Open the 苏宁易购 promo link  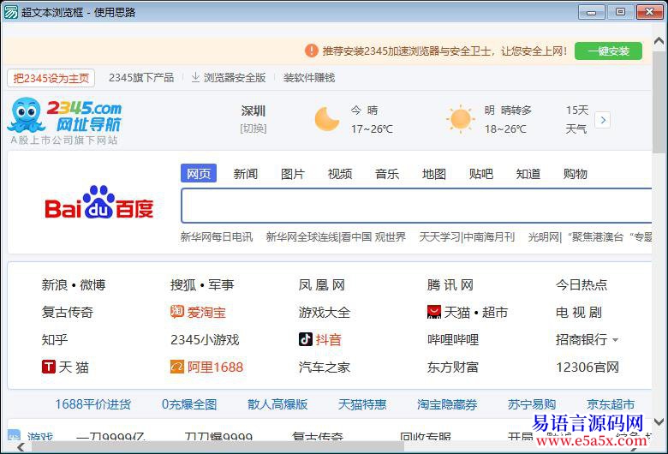(x=532, y=403)
